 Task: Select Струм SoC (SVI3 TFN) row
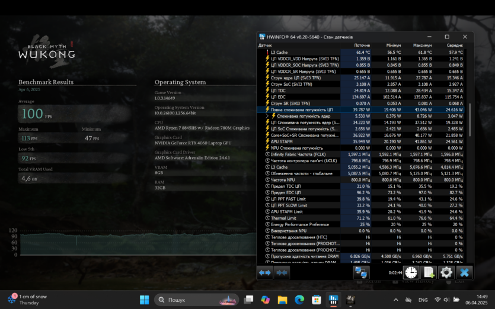point(360,84)
